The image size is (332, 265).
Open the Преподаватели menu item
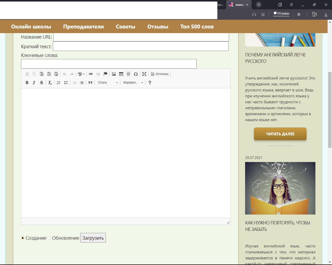click(x=84, y=27)
